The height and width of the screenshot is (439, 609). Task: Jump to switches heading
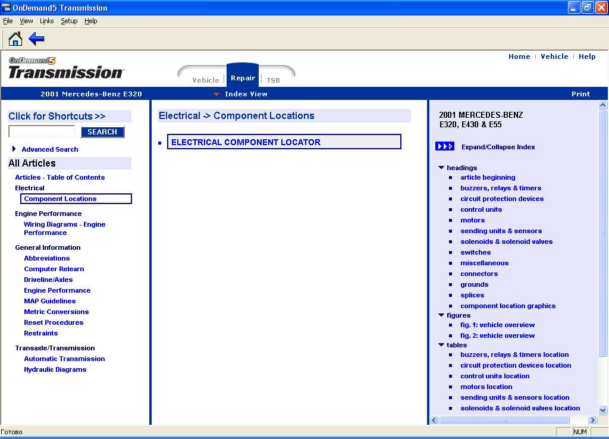[475, 252]
